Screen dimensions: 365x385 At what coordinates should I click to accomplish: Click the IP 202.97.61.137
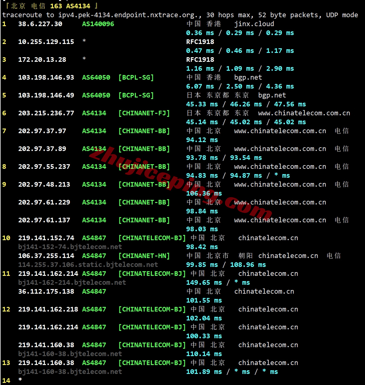pyautogui.click(x=44, y=220)
